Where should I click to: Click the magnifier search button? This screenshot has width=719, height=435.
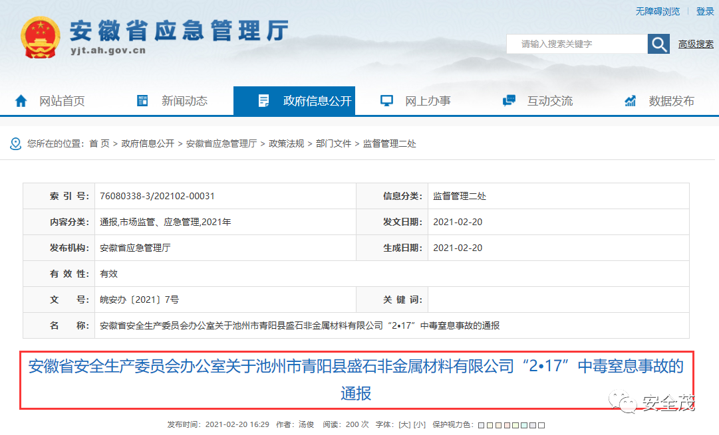click(658, 44)
